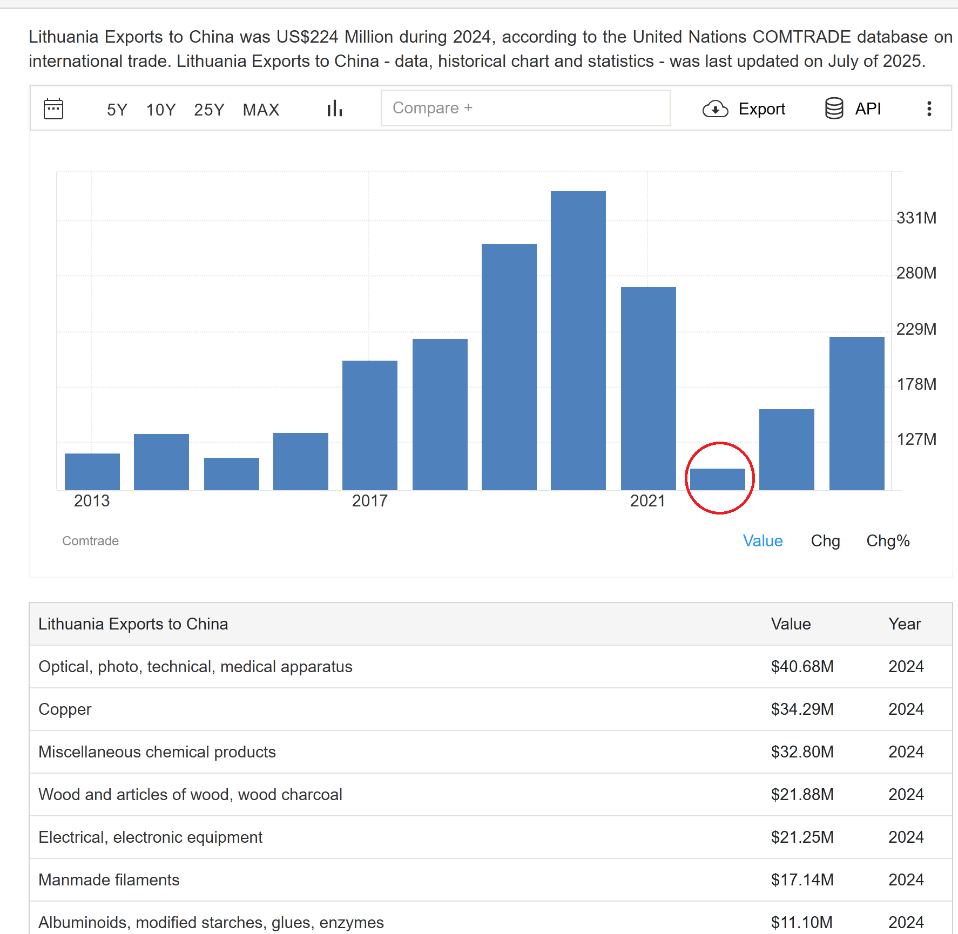Open Wood and articles of wood link

point(191,794)
